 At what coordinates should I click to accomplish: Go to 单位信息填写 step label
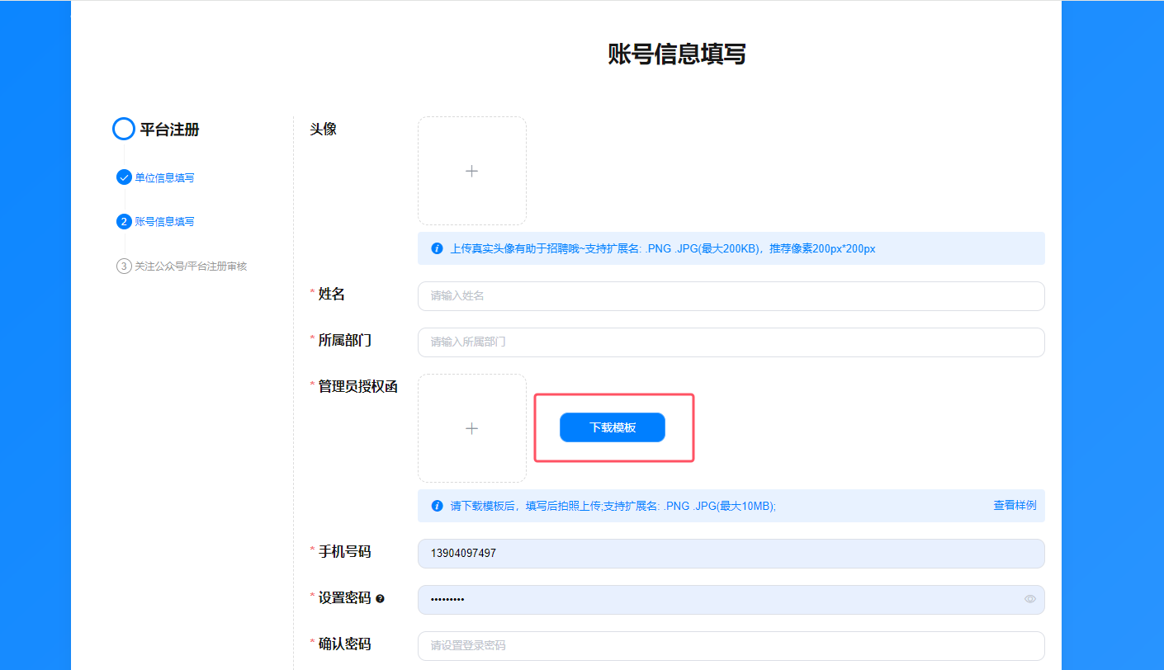(165, 178)
